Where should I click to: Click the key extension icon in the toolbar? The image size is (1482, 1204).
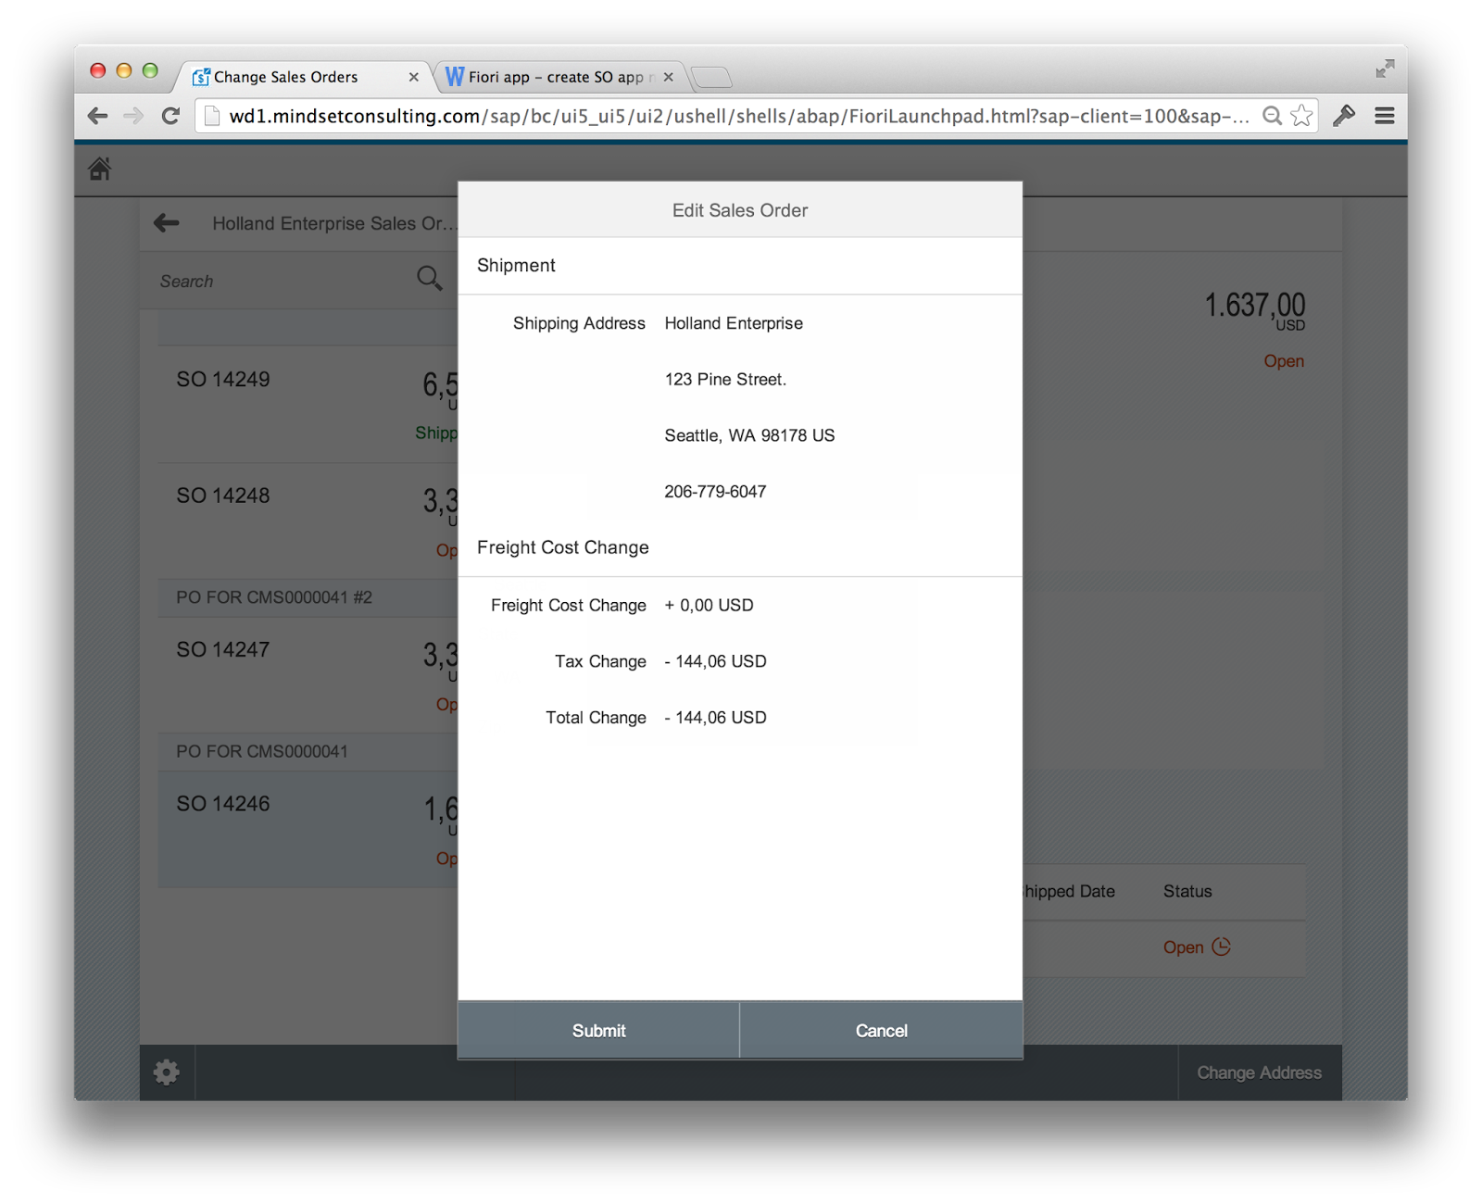1344,116
